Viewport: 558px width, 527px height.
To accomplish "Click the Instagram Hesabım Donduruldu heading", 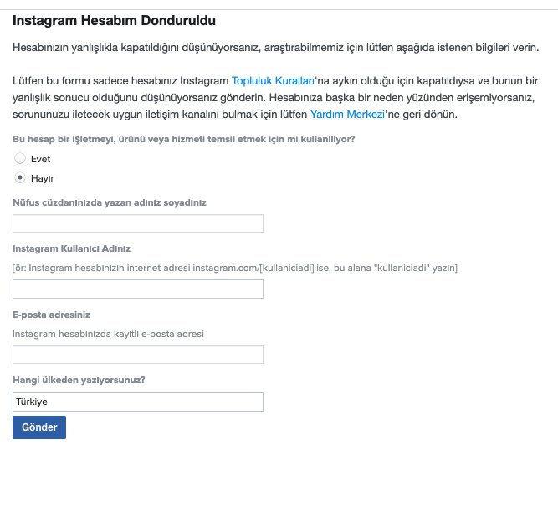I will (x=114, y=21).
